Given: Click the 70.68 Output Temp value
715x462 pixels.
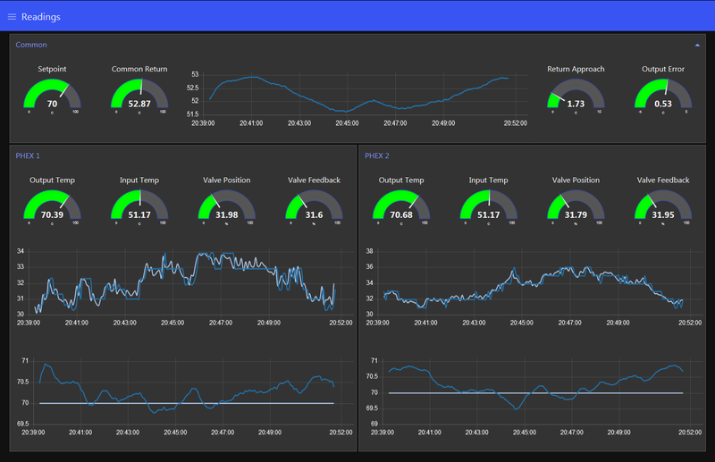Looking at the screenshot, I should pyautogui.click(x=401, y=214).
